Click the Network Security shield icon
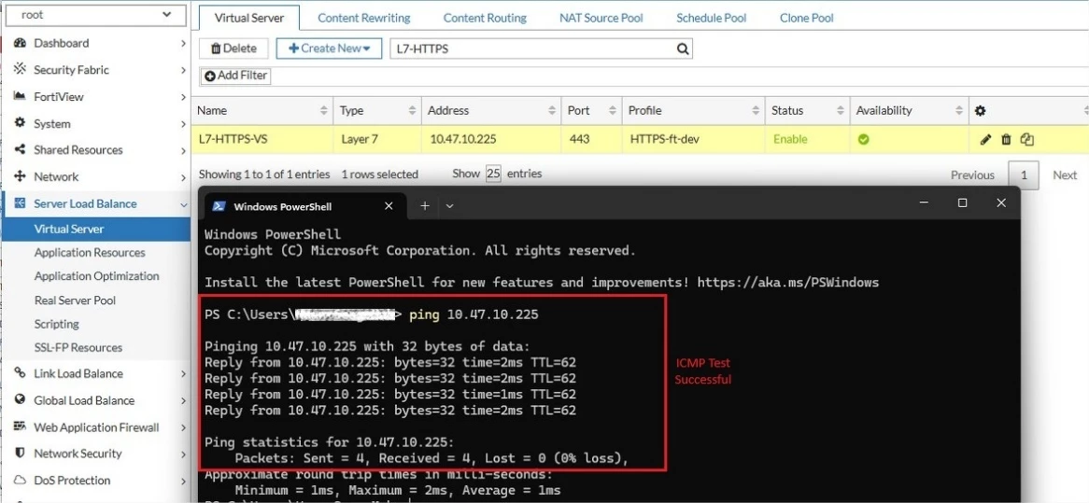The width and height of the screenshot is (1089, 503). [x=21, y=453]
